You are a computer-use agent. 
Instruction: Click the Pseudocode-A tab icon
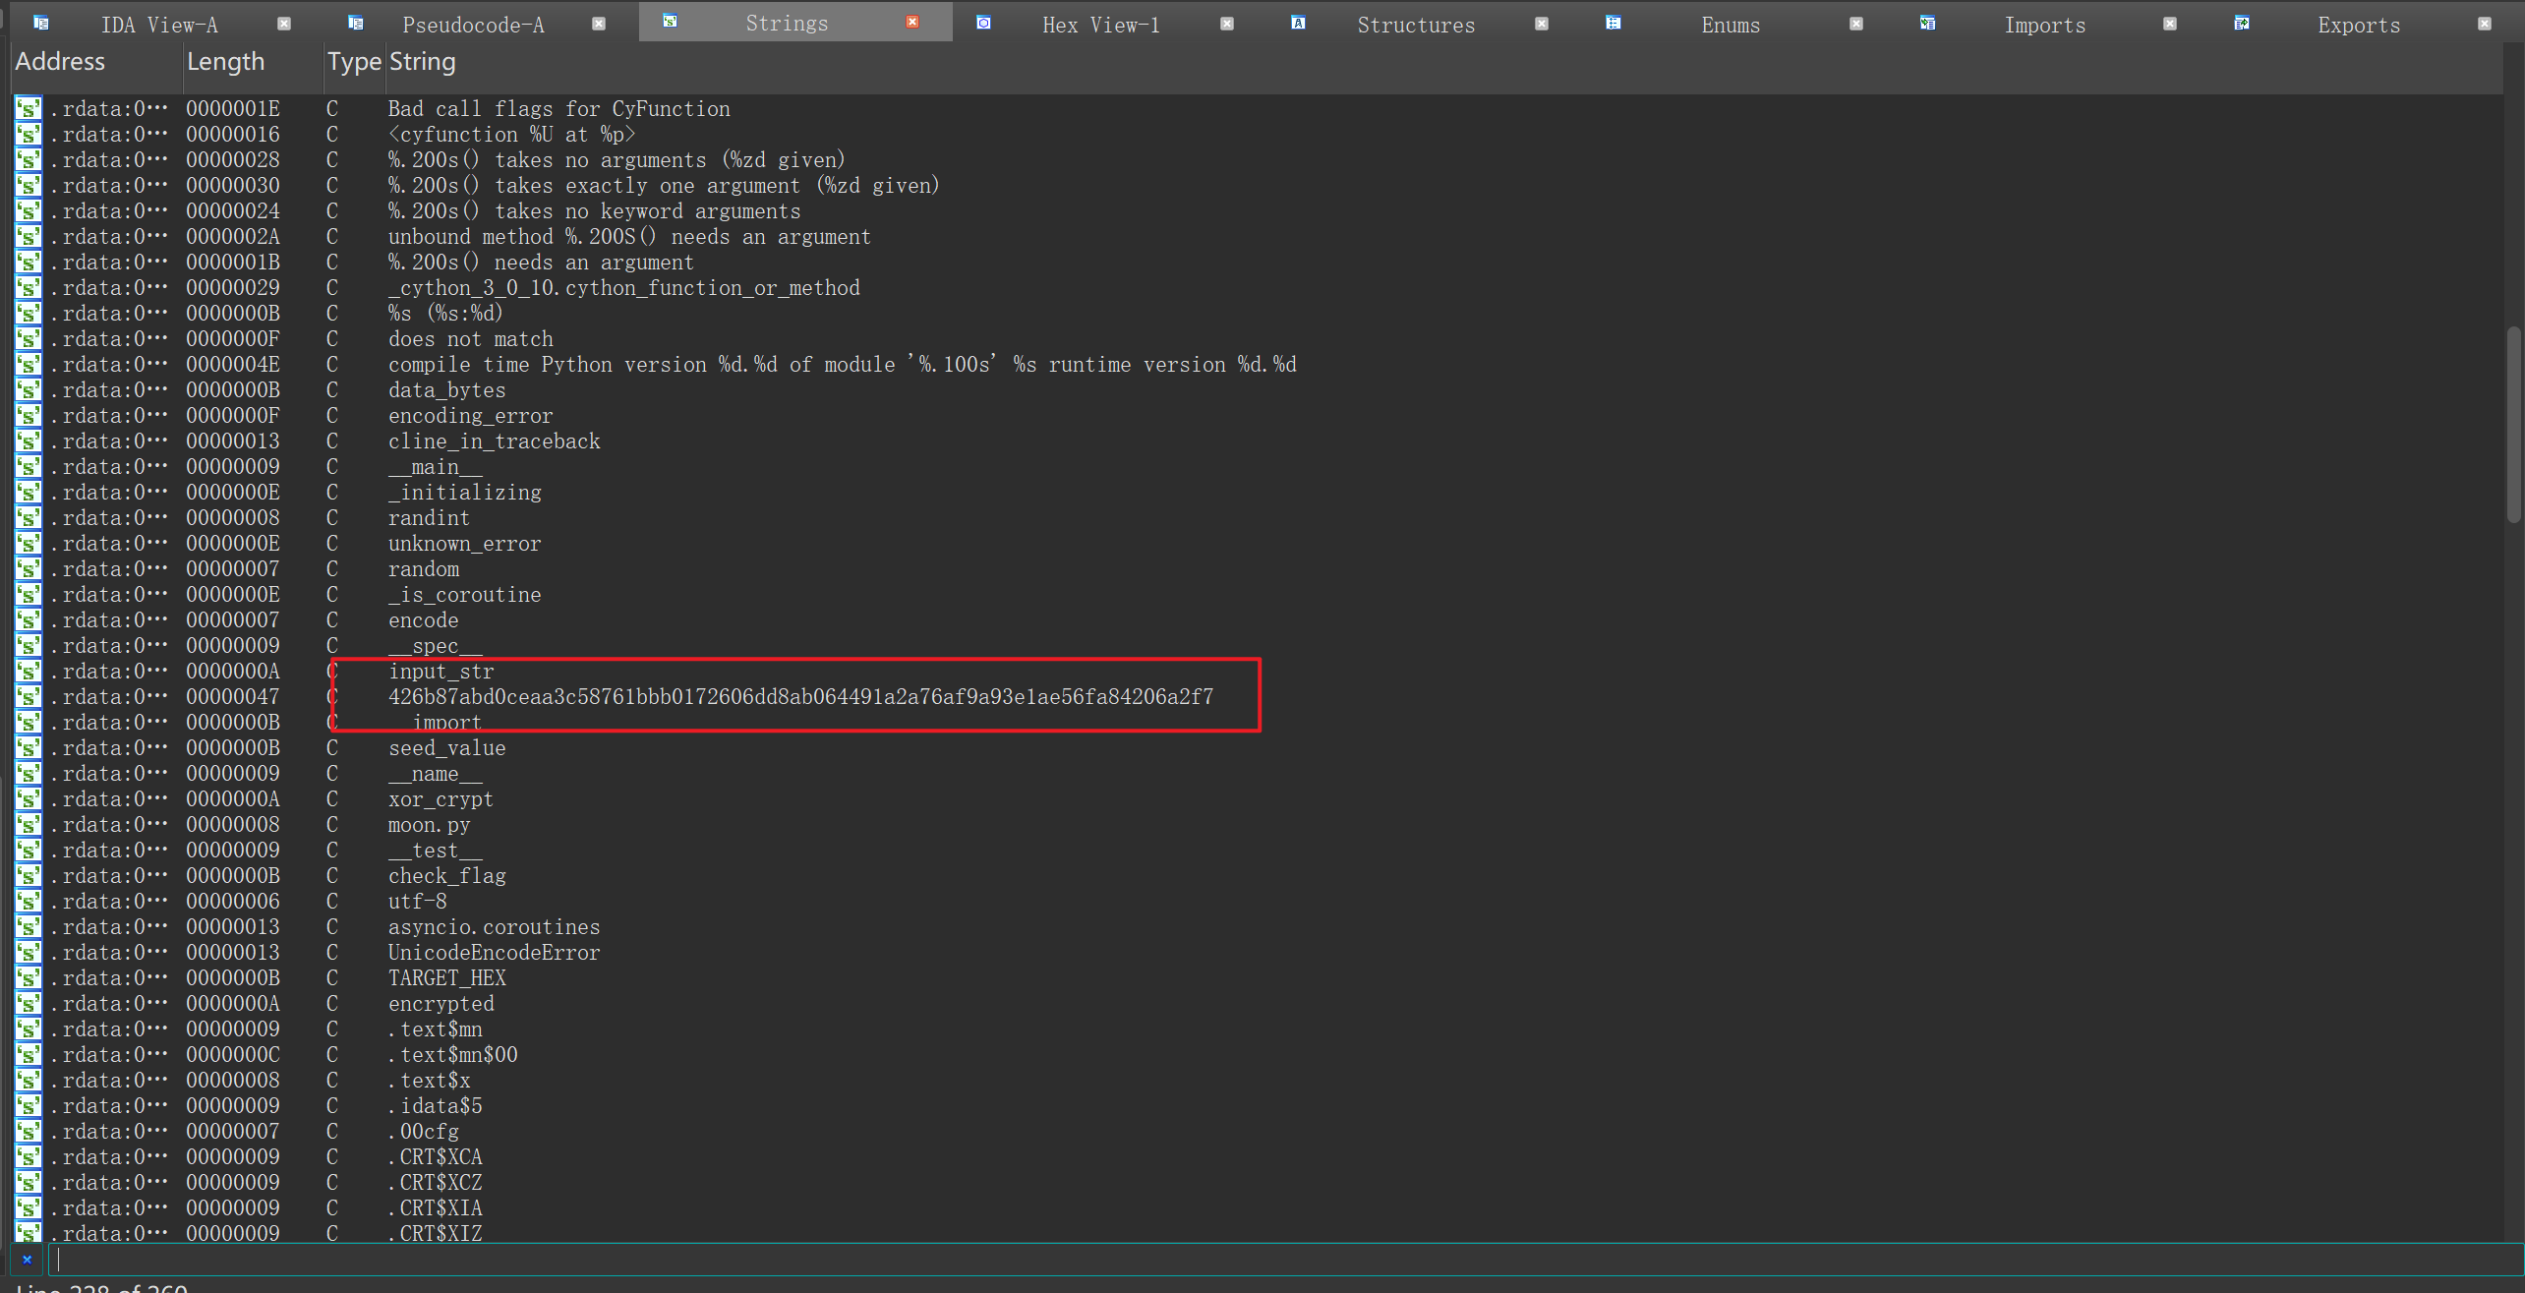coord(355,23)
